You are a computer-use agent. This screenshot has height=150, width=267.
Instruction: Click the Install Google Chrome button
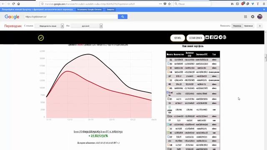[x=89, y=10]
